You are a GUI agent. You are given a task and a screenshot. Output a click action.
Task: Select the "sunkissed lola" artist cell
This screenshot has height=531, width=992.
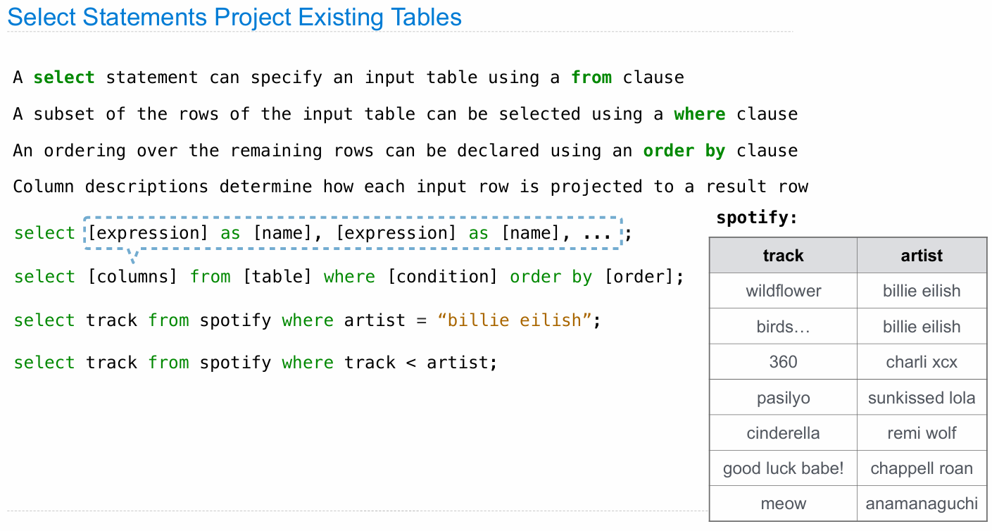pyautogui.click(x=922, y=398)
